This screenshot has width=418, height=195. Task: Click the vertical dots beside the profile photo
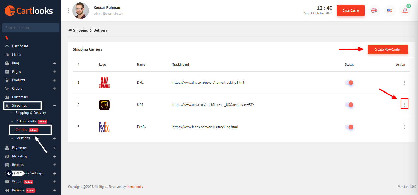pyautogui.click(x=69, y=10)
